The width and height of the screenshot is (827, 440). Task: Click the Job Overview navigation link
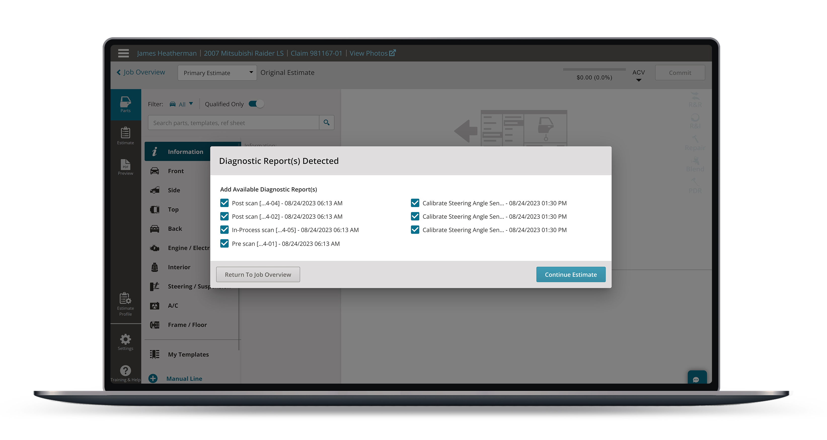pyautogui.click(x=142, y=72)
